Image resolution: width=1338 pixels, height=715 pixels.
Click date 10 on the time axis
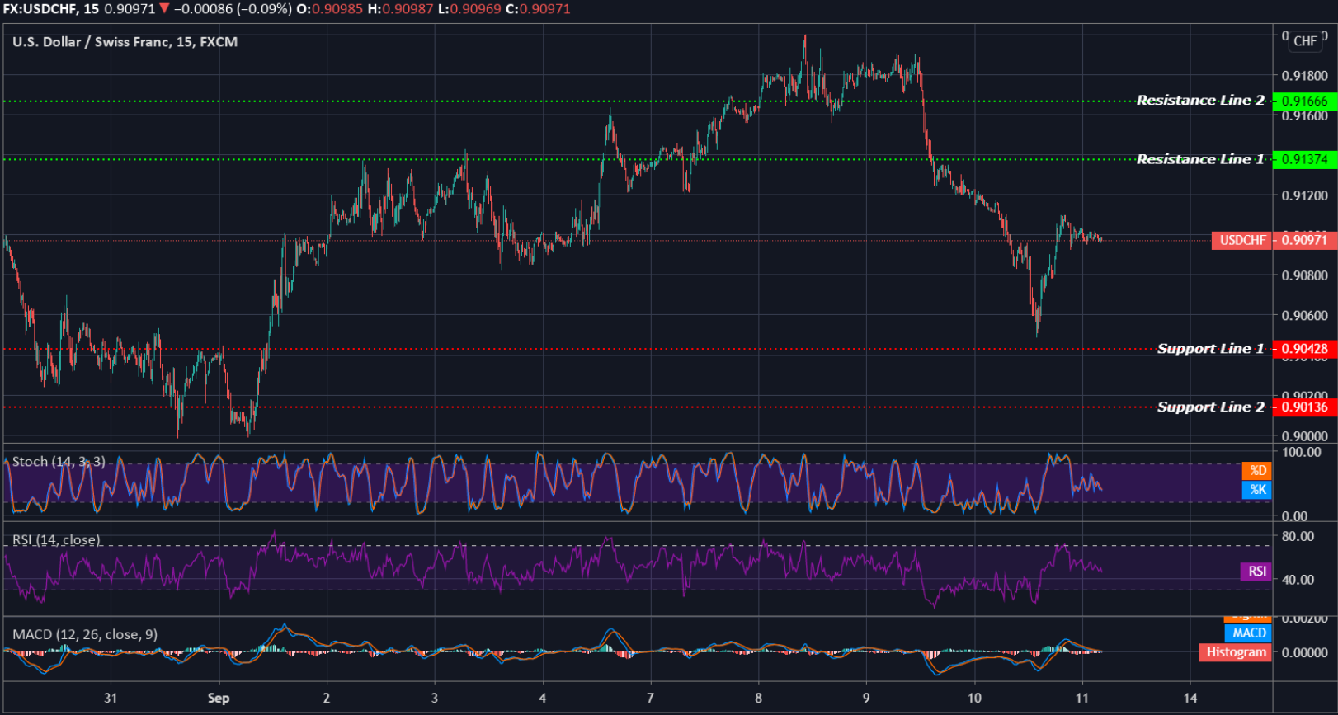tap(974, 698)
